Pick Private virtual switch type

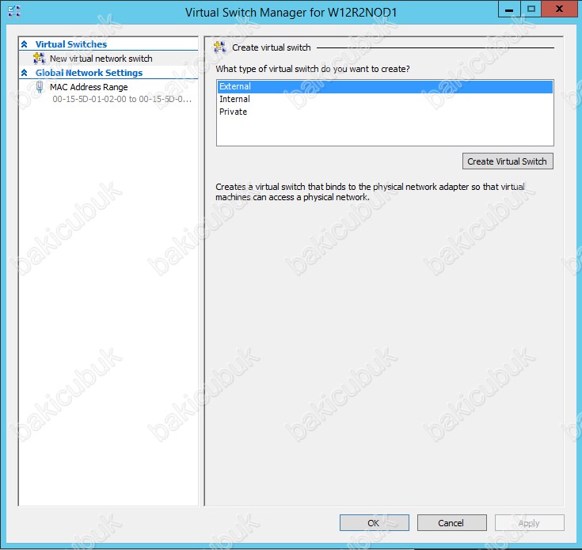coord(234,112)
